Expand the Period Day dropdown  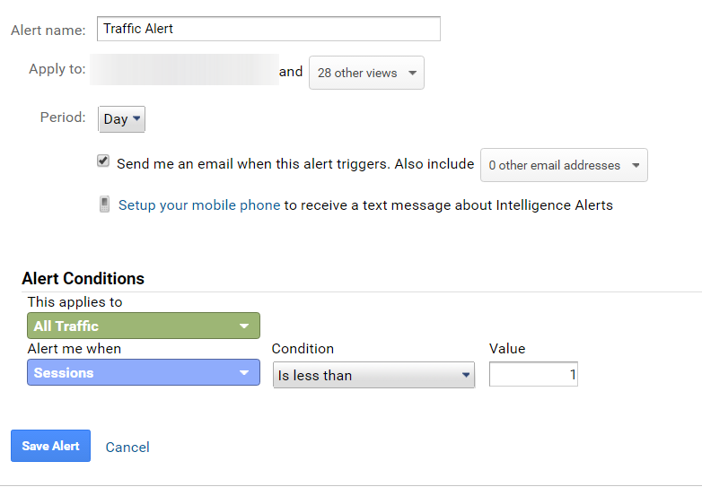coord(121,119)
